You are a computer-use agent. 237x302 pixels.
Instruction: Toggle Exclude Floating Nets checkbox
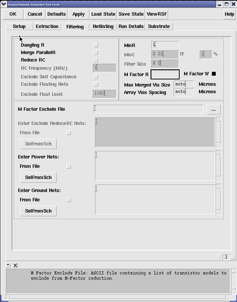(x=96, y=84)
